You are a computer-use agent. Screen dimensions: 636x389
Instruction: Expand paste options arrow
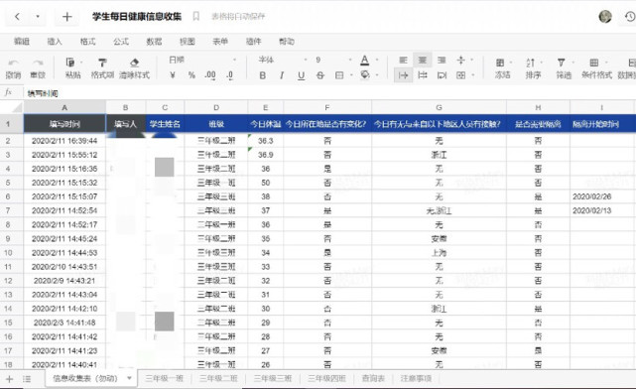click(x=81, y=63)
